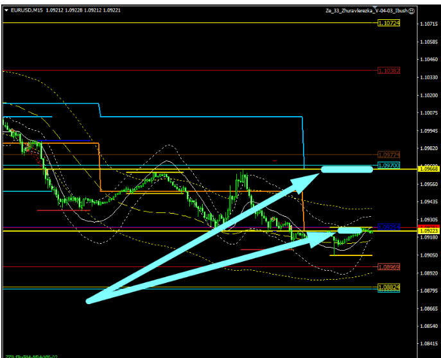Select the chart shift triangle marker at top
Screen dimensions: 441x358
pos(375,8)
